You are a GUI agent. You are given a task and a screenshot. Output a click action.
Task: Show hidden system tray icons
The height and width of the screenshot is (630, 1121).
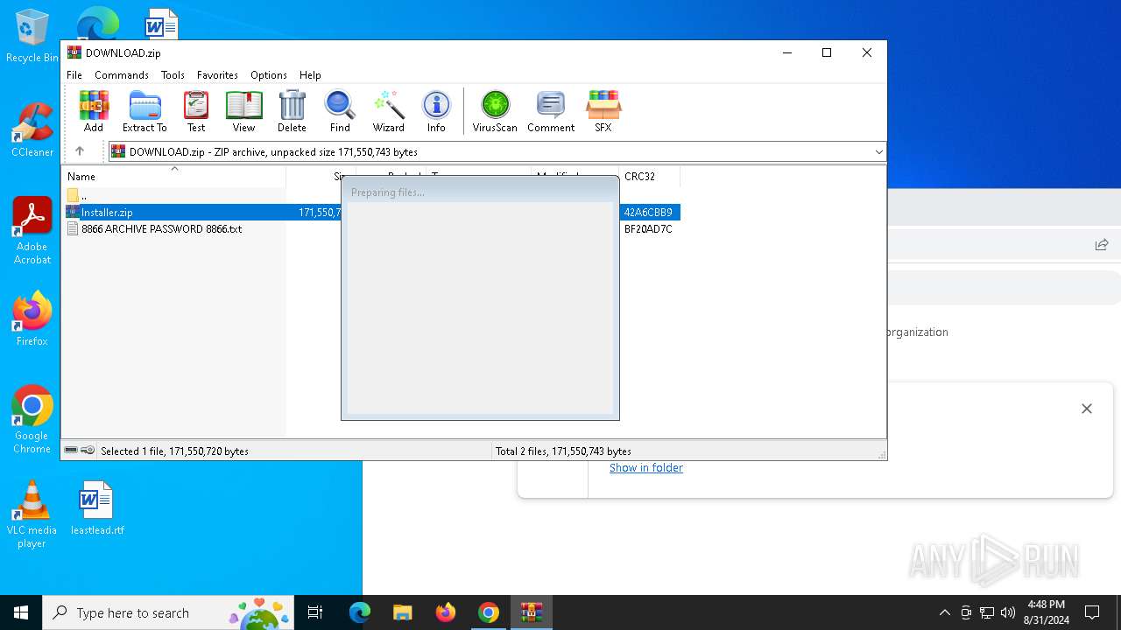[x=944, y=612]
